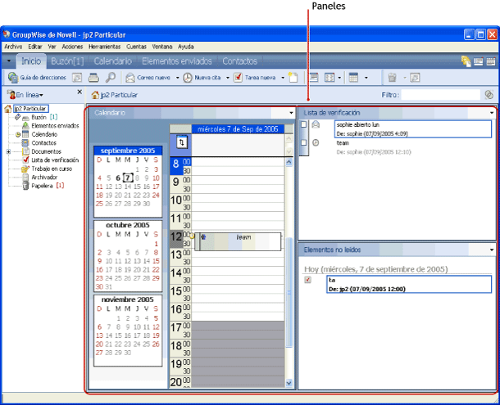
Task: Open Lista de verificación panel dropdown arrow
Action: [492, 113]
